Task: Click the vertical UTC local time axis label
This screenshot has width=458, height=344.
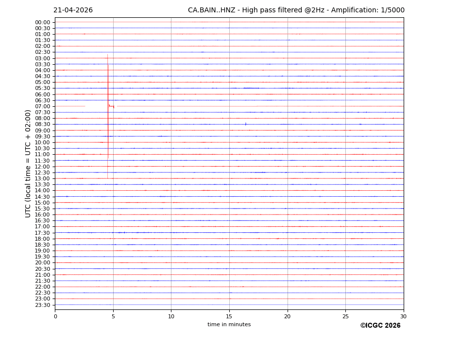Action: click(28, 163)
